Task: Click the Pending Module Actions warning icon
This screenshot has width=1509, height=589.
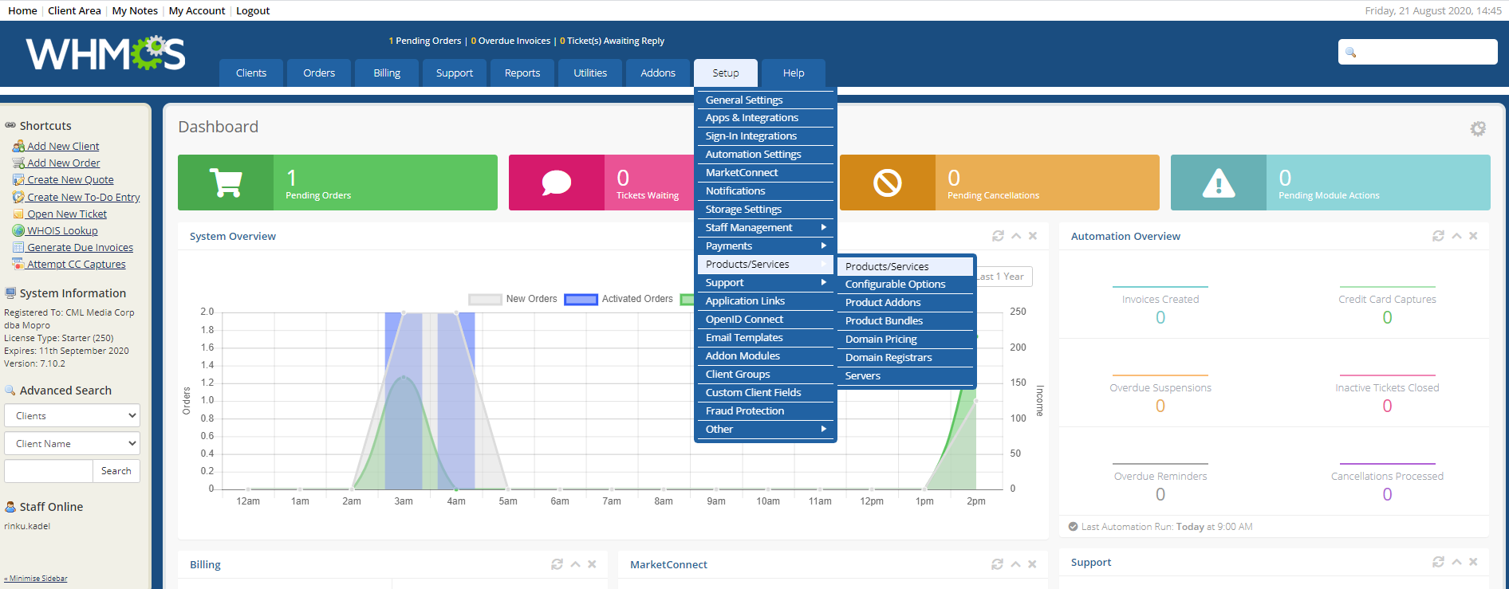Action: coord(1219,183)
